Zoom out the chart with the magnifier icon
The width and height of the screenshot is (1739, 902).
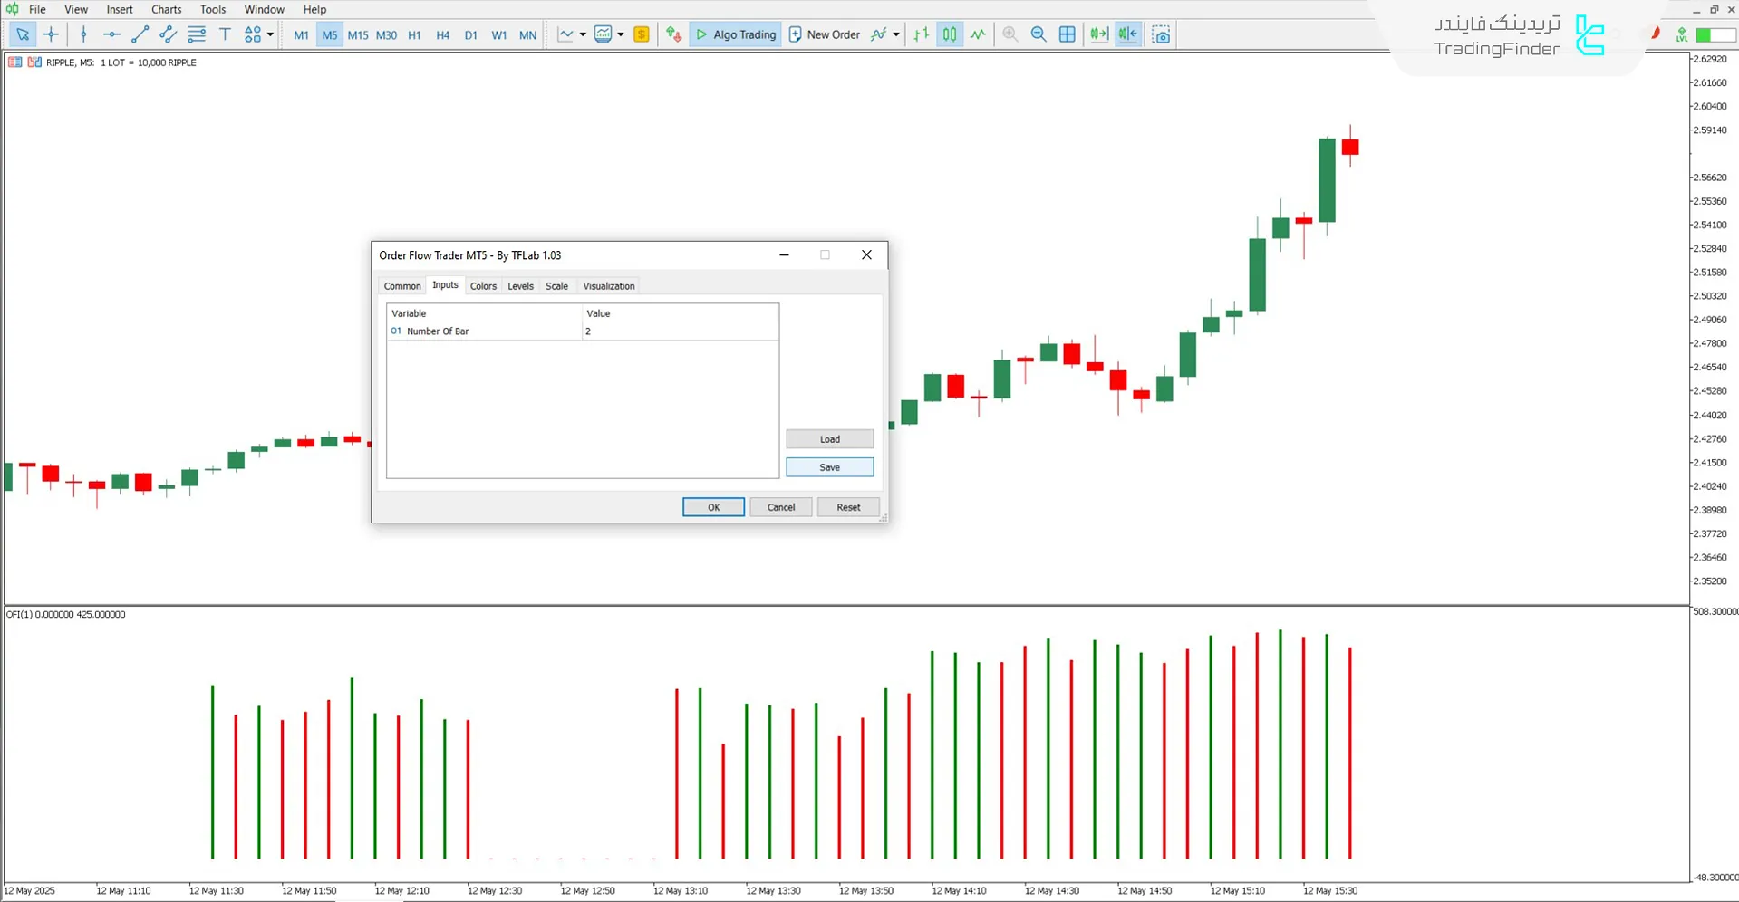1039,34
